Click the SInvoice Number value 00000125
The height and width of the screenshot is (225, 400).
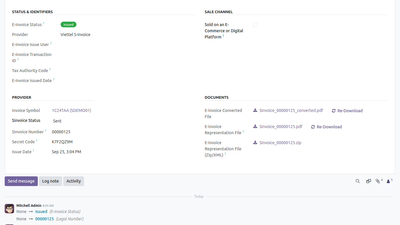pyautogui.click(x=61, y=132)
